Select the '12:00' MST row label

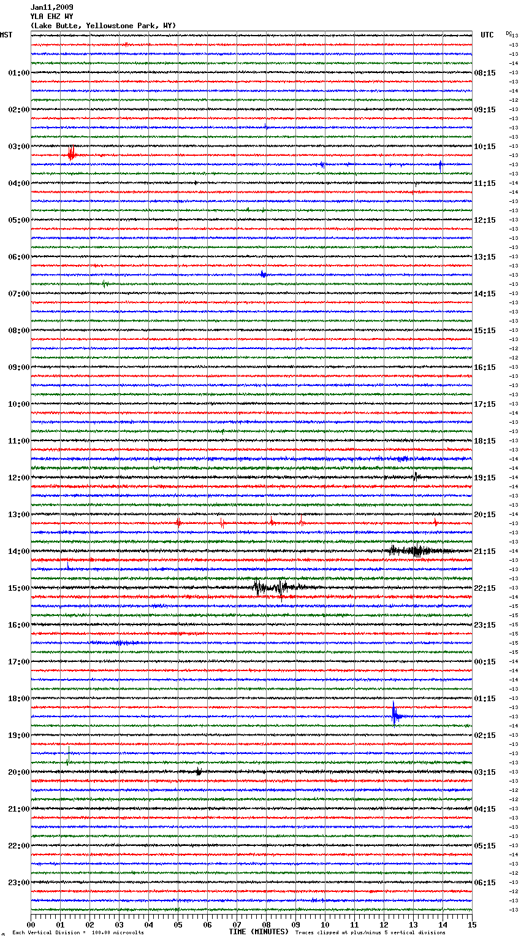tap(18, 478)
